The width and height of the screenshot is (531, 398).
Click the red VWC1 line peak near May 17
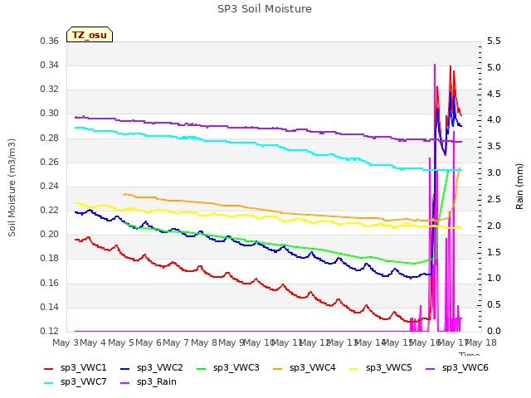click(x=451, y=66)
